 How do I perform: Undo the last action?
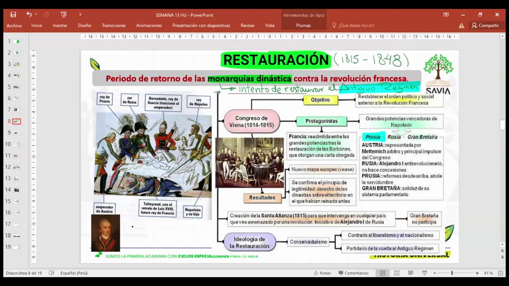point(29,15)
